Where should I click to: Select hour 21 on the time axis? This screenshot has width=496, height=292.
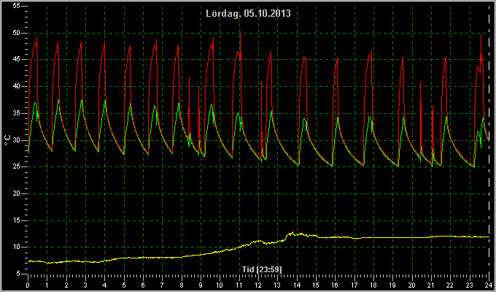coord(431,285)
